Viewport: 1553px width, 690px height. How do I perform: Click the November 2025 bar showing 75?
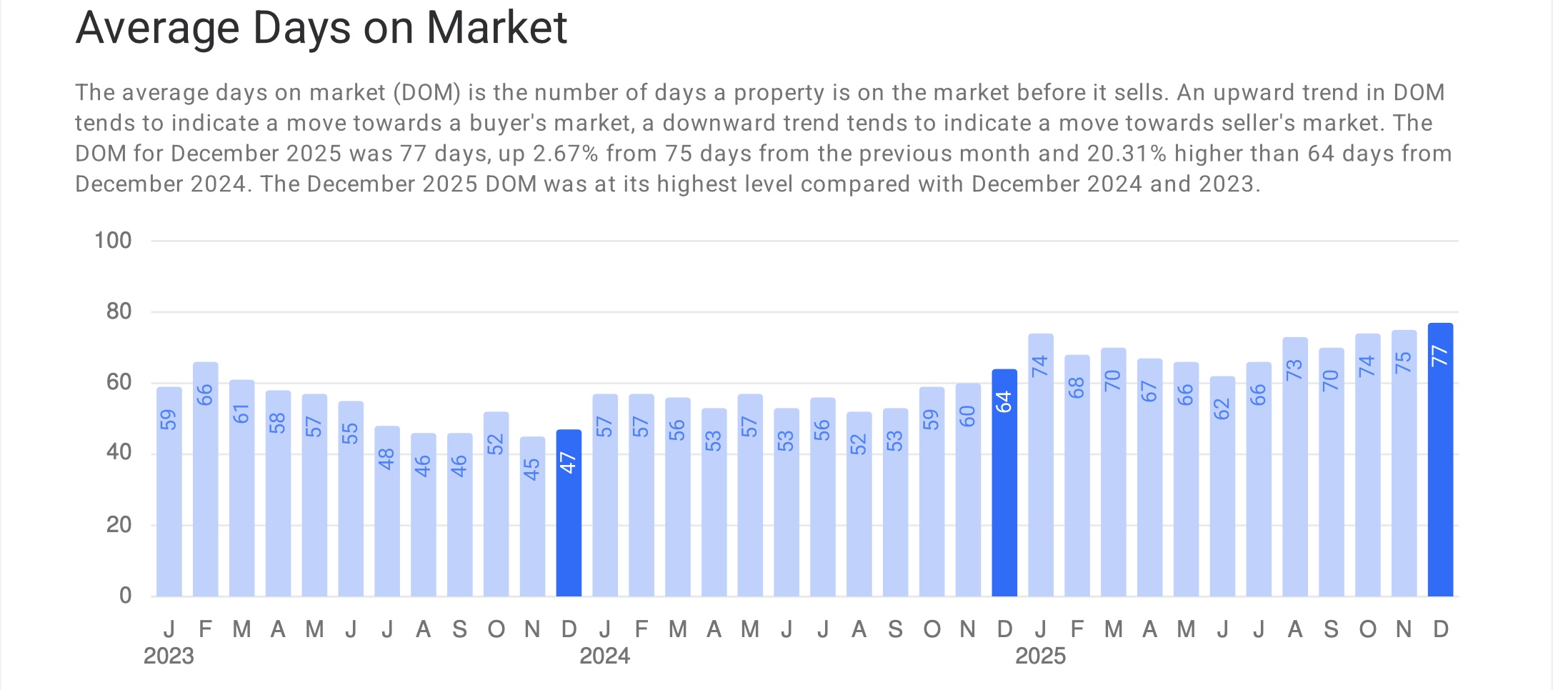[1404, 464]
